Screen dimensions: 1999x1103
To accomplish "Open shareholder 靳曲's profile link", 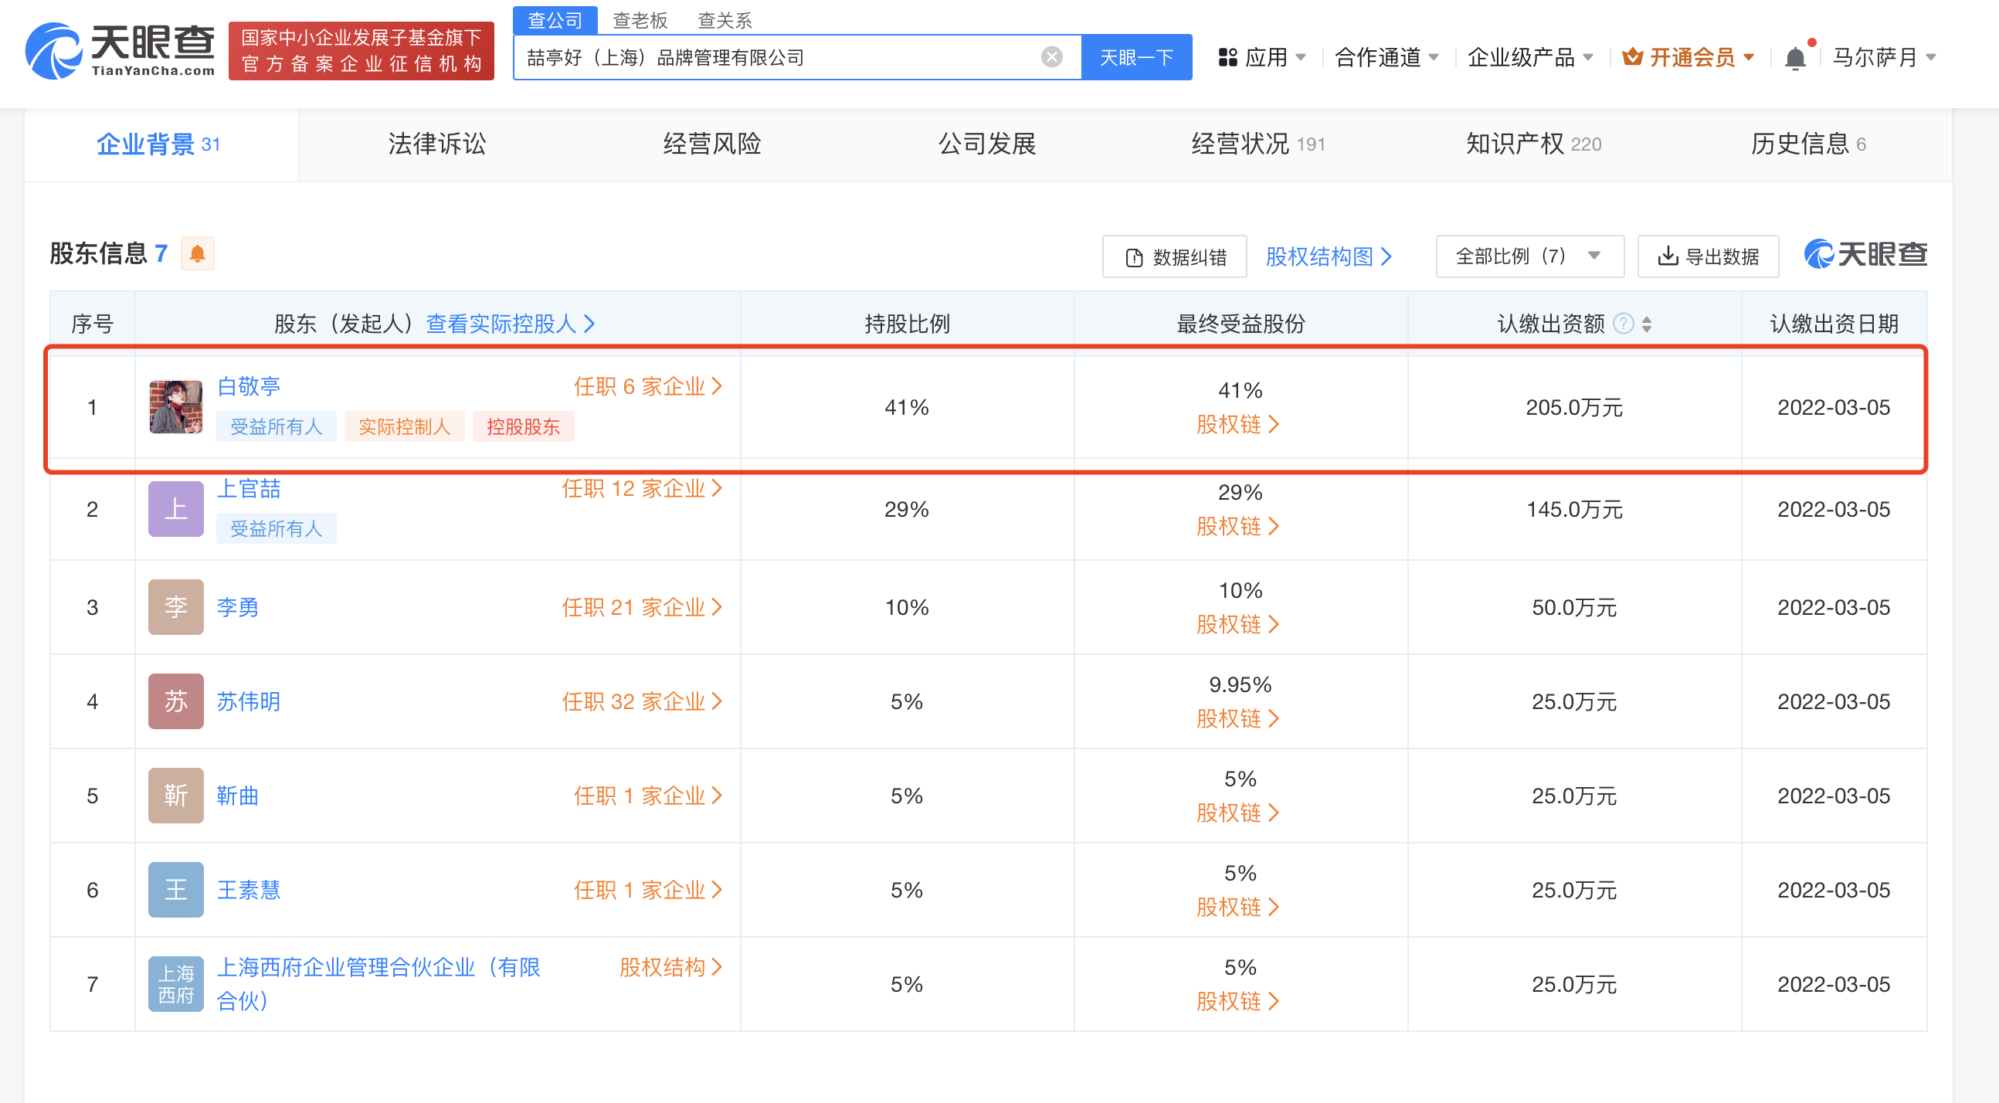I will coord(237,796).
